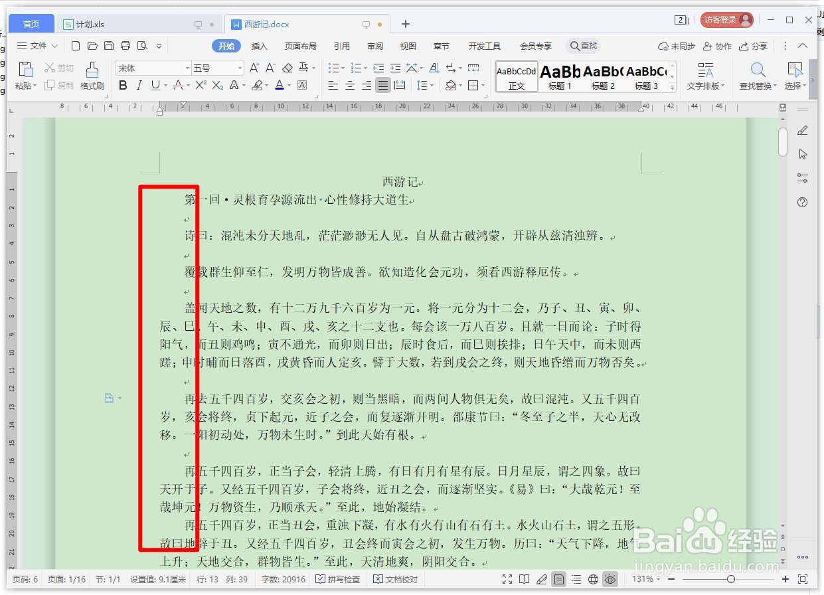Apply subscript formatting

218,85
